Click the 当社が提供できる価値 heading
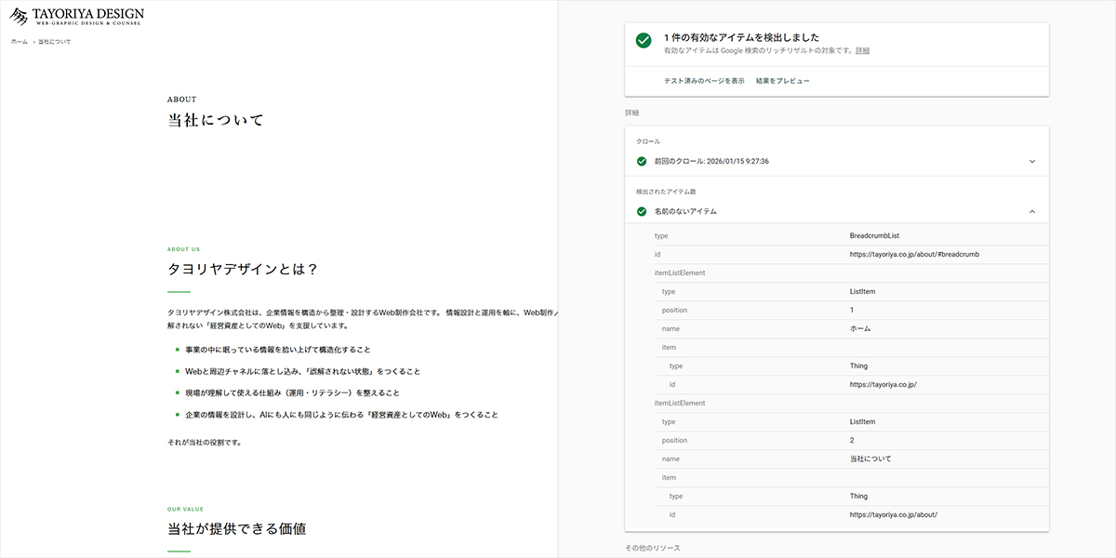This screenshot has width=1116, height=558. click(x=238, y=527)
